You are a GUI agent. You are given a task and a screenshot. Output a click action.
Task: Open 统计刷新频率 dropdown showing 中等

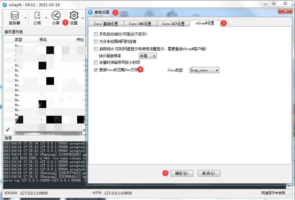coord(148,56)
